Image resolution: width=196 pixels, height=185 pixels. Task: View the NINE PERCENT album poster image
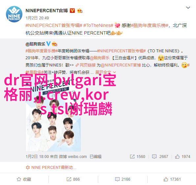(53, 114)
